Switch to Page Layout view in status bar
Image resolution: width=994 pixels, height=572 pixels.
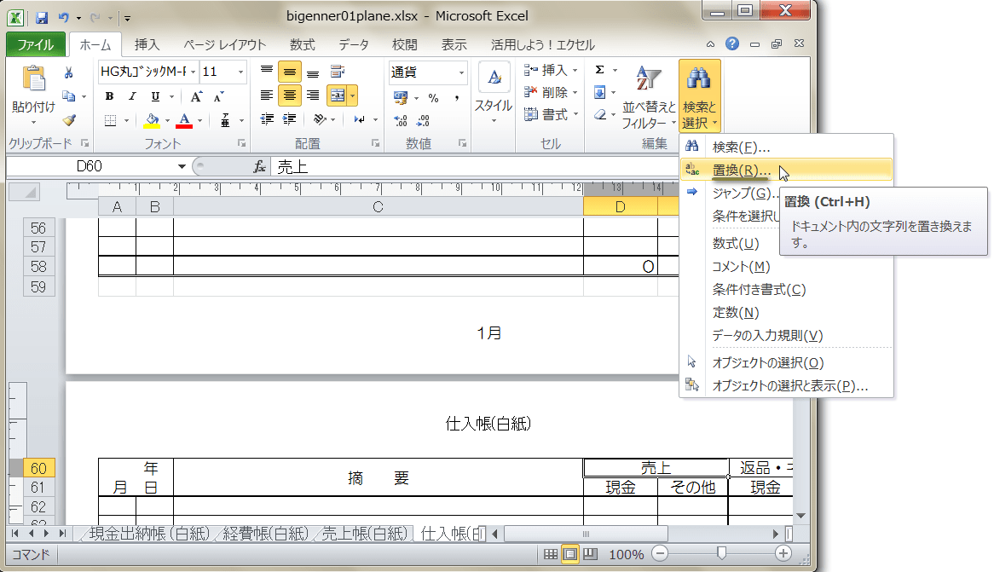coord(570,554)
